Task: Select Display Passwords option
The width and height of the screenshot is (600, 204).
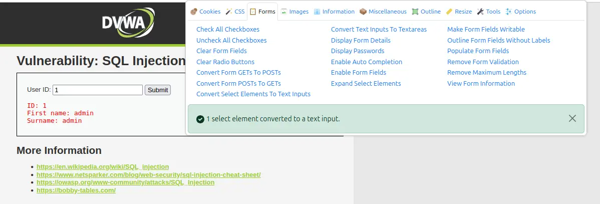Action: [358, 51]
